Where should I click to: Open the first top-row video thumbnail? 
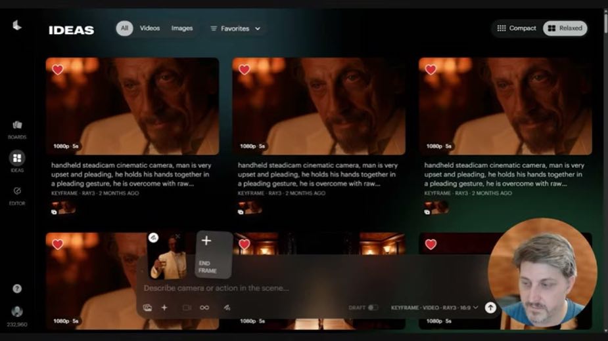click(132, 106)
